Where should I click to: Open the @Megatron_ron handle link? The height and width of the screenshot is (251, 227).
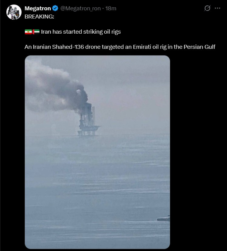point(80,8)
